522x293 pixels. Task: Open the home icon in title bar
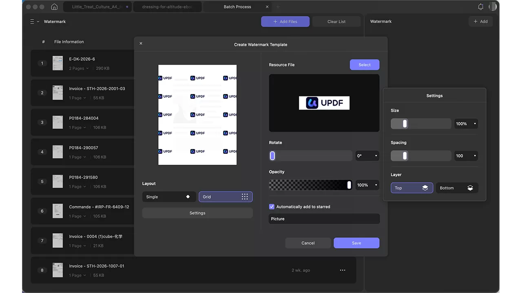pyautogui.click(x=54, y=7)
